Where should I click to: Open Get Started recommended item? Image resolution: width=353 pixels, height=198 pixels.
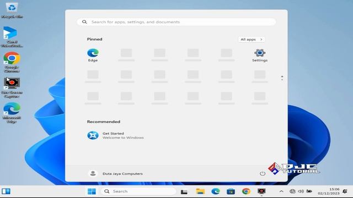(x=115, y=135)
